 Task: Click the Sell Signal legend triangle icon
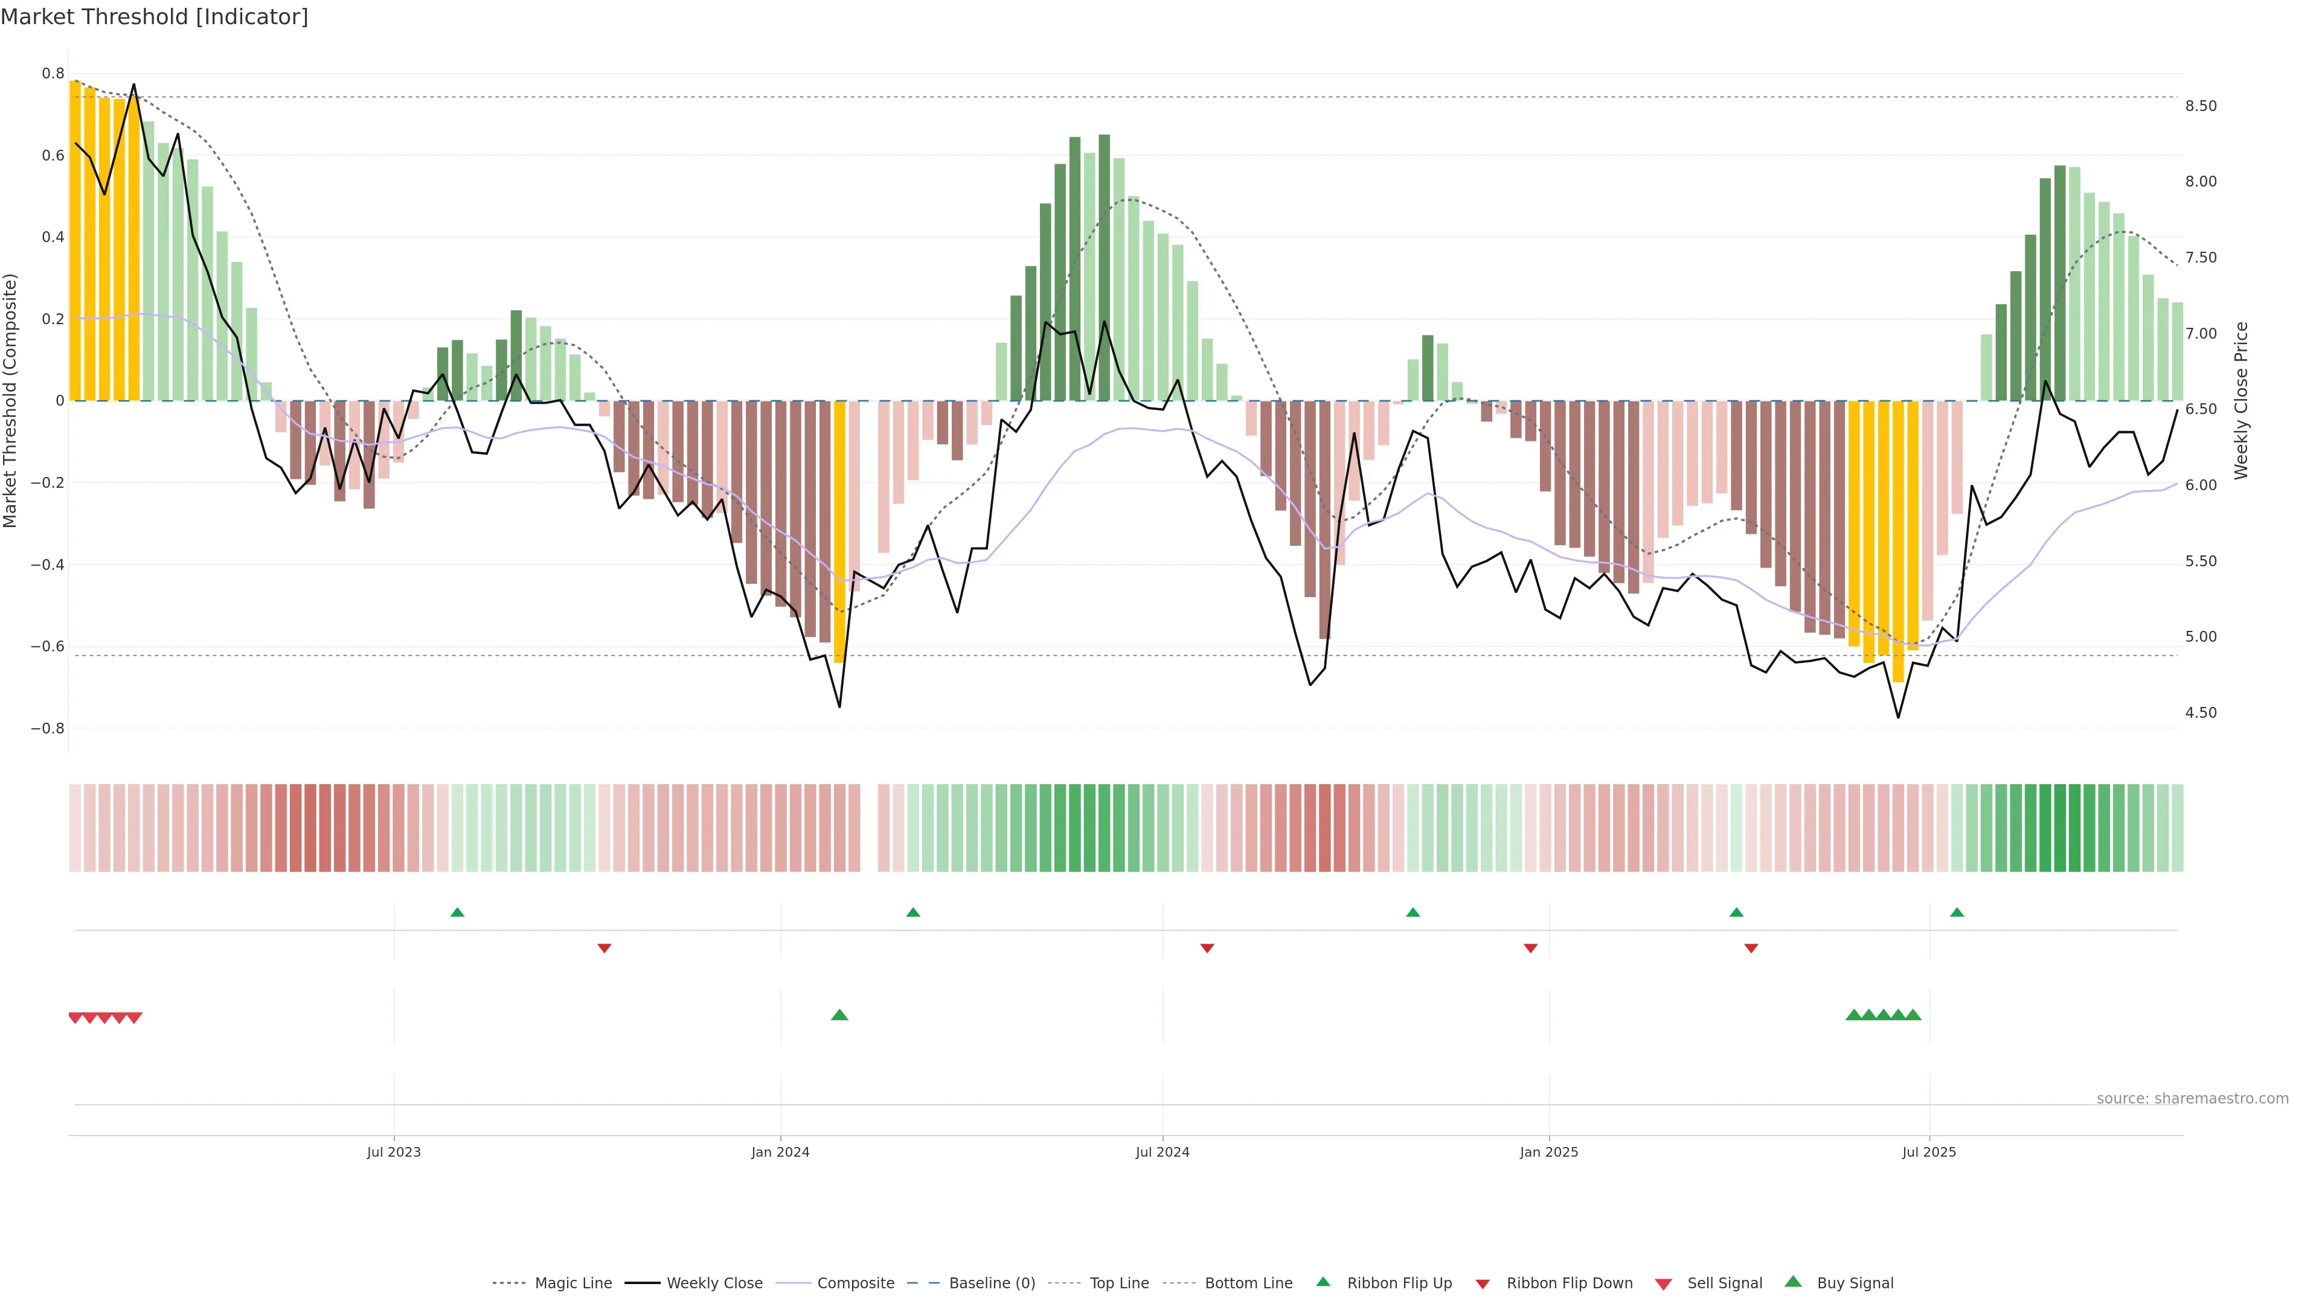(1663, 1284)
